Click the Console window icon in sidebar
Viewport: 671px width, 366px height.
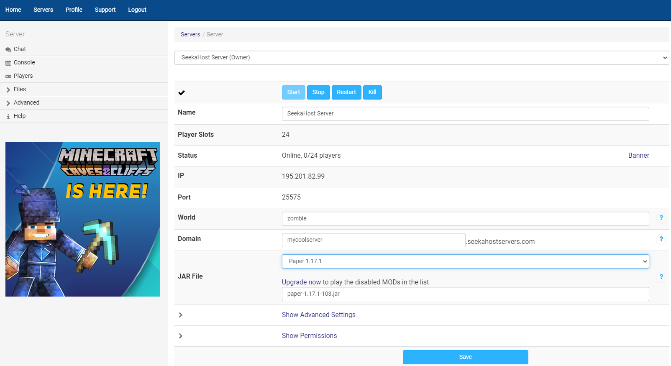8,63
